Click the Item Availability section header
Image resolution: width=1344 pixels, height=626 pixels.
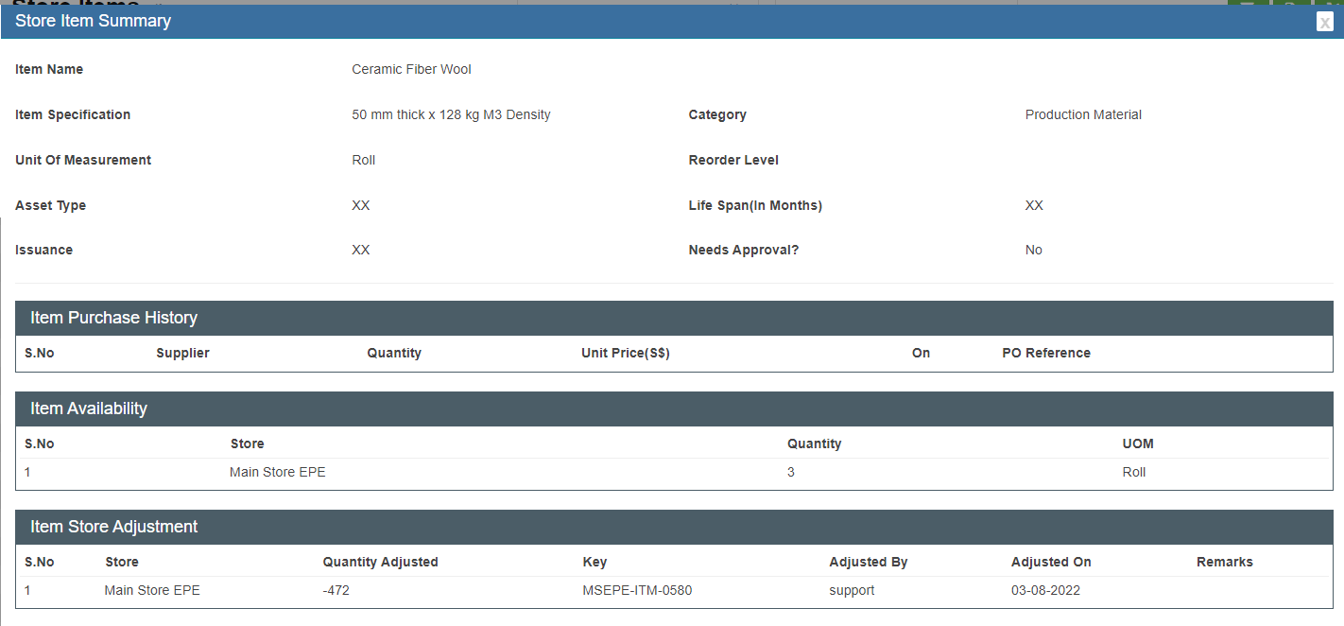tap(89, 409)
